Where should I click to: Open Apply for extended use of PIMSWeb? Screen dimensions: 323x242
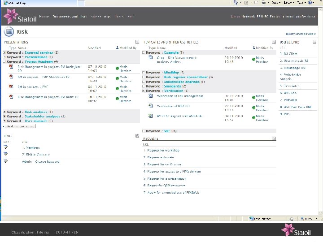click(x=173, y=192)
